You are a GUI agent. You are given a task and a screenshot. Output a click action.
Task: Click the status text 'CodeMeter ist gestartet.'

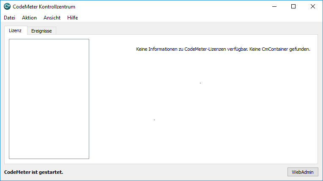33,172
